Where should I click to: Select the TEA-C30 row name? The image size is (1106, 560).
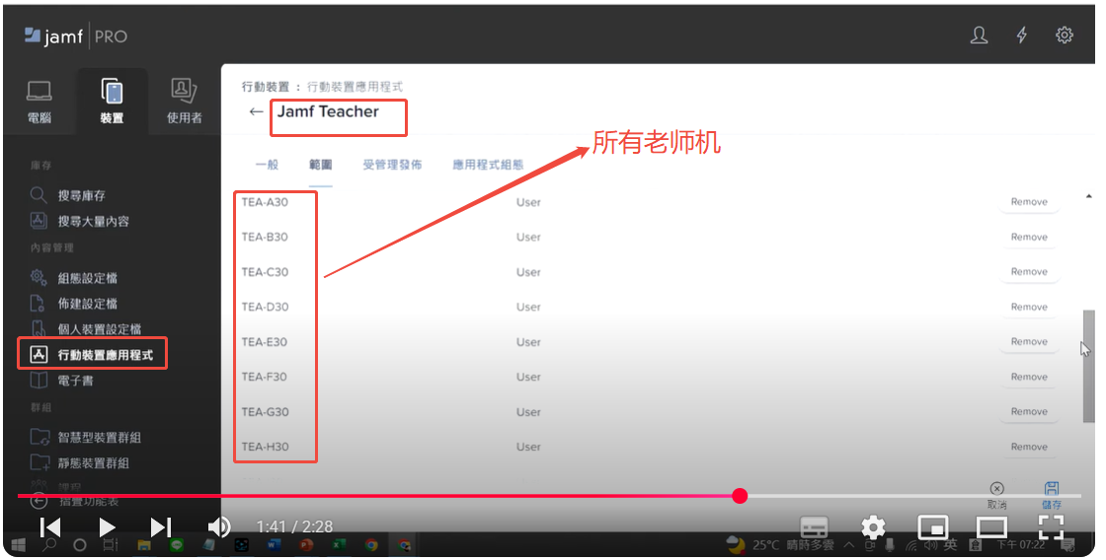click(x=265, y=272)
